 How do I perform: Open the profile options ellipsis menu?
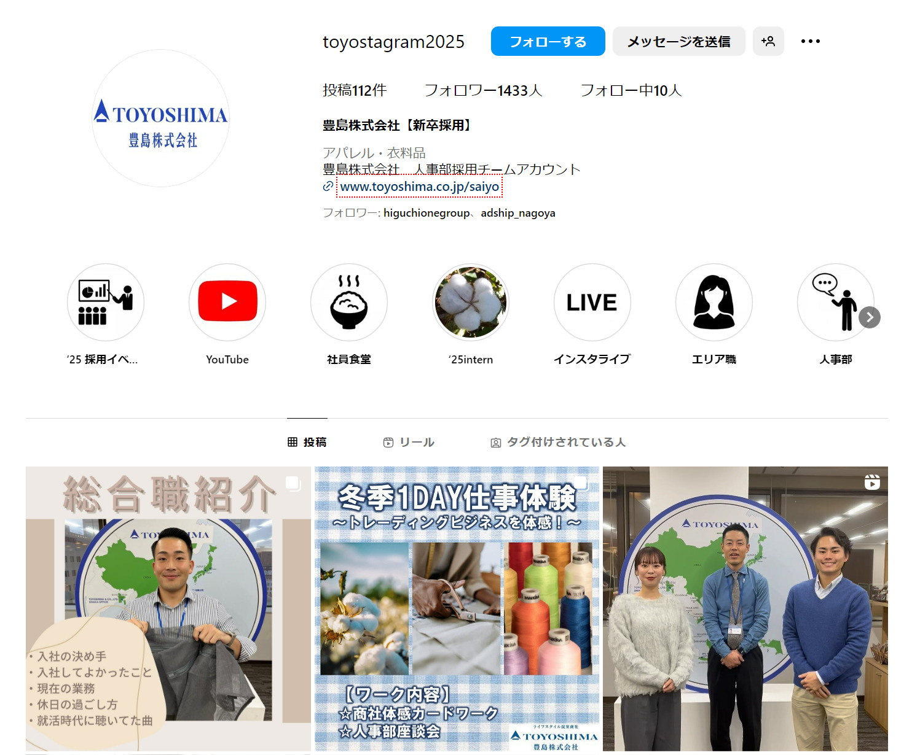811,41
